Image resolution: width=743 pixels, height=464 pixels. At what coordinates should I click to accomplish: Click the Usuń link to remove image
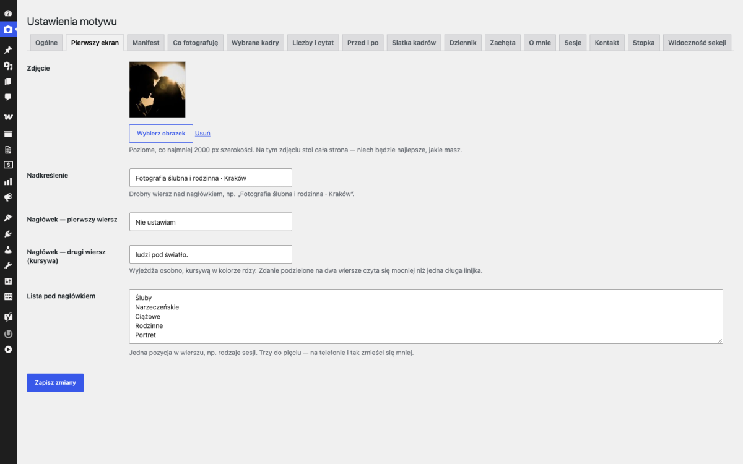coord(202,133)
